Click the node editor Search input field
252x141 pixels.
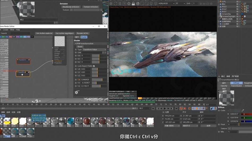click(x=20, y=33)
